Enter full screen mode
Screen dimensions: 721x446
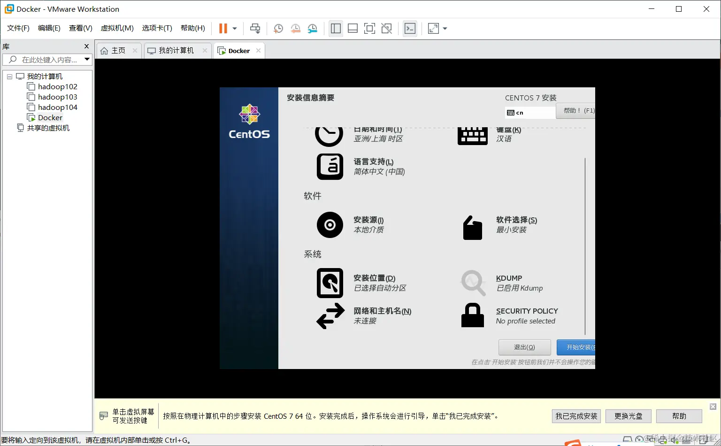point(369,29)
